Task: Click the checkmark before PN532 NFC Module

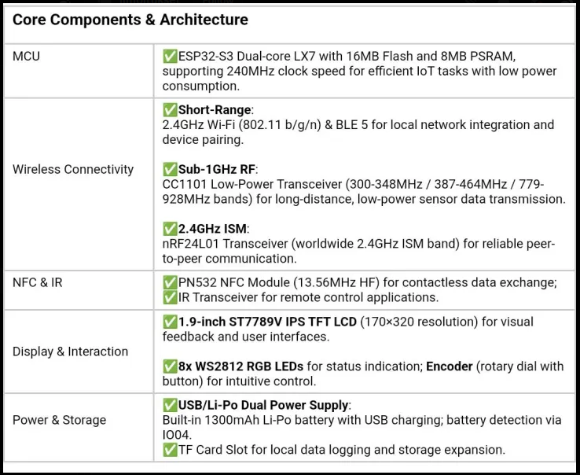Action: (170, 282)
